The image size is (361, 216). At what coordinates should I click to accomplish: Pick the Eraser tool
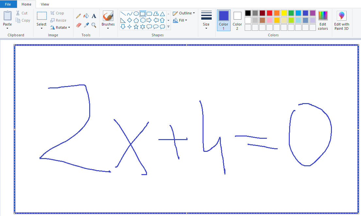coord(78,25)
